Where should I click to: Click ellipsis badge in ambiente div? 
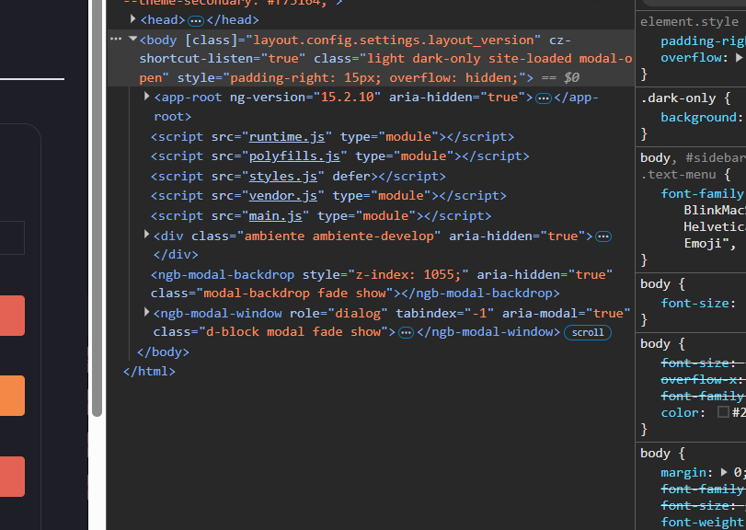pos(603,236)
